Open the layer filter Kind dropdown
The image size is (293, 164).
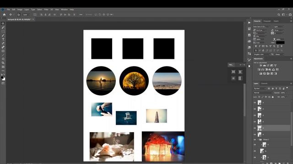pos(260,88)
